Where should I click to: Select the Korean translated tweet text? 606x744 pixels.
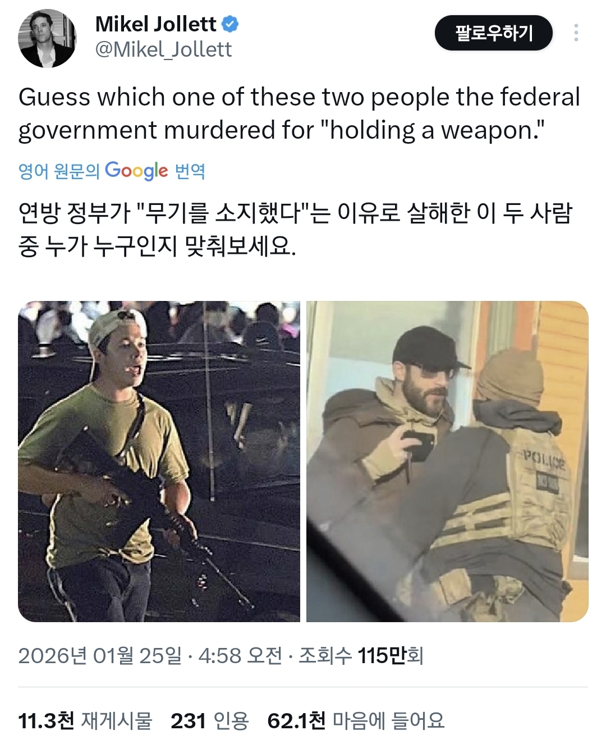pyautogui.click(x=296, y=229)
